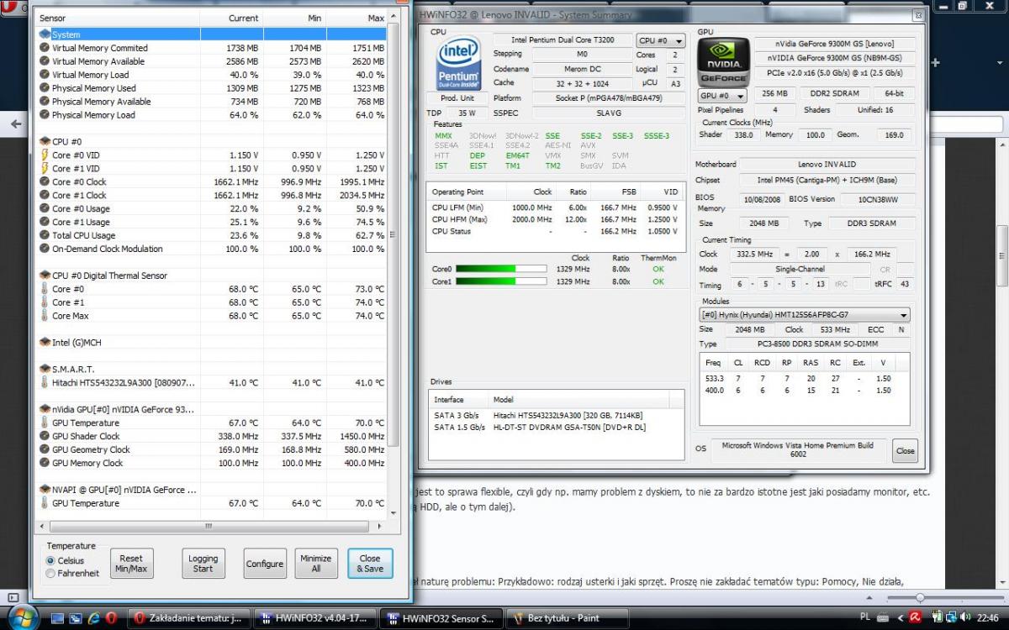Switch to HWiNFO32 v4.04 taskbar window

pyautogui.click(x=314, y=618)
